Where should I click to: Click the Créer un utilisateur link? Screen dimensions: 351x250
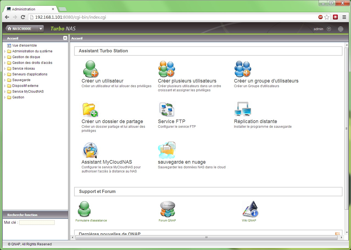pyautogui.click(x=102, y=81)
